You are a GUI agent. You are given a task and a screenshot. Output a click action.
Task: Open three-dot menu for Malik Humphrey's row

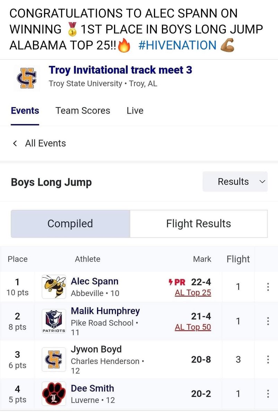(x=268, y=321)
